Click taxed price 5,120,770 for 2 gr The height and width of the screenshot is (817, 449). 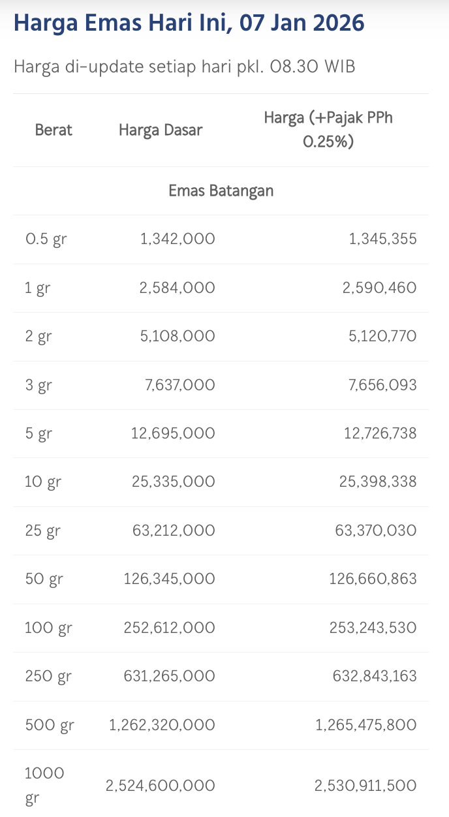(x=379, y=336)
